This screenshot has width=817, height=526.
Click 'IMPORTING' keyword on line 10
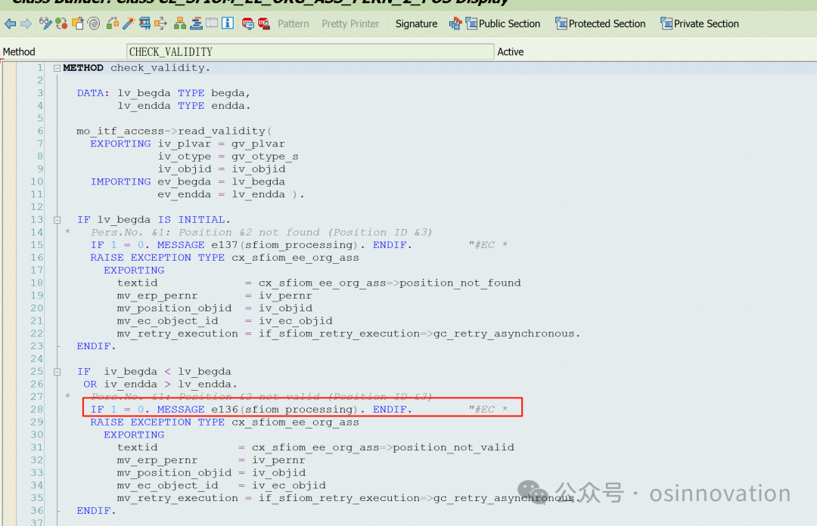click(x=120, y=181)
